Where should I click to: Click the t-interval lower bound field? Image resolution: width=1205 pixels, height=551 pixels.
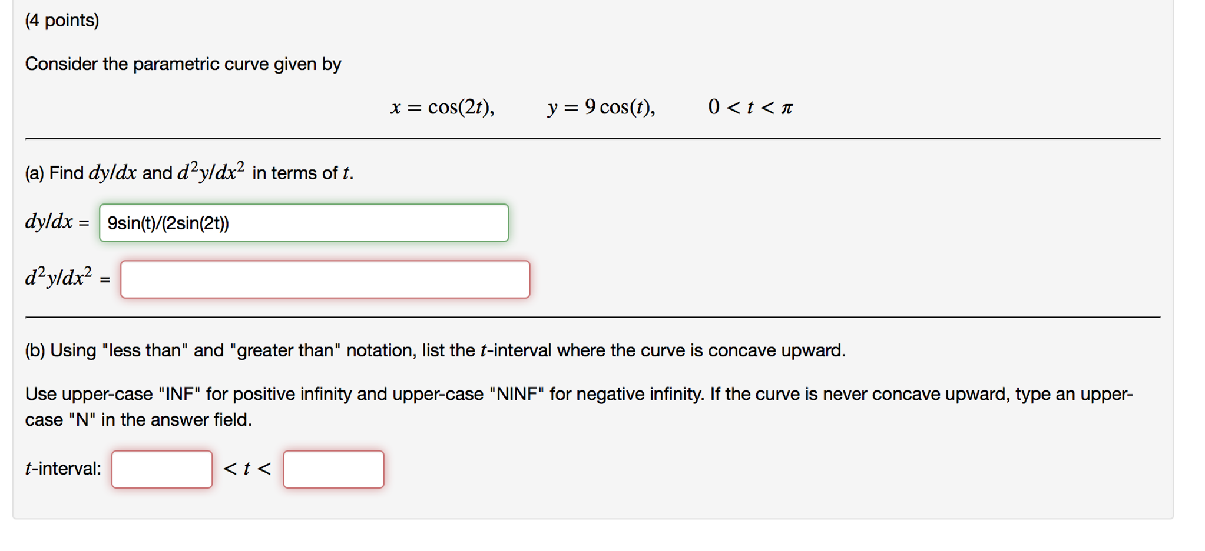point(162,469)
